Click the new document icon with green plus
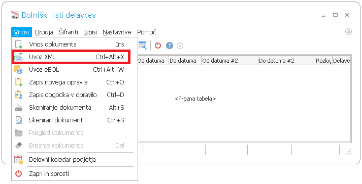Image resolution: width=362 pixels, height=184 pixels. (x=18, y=44)
